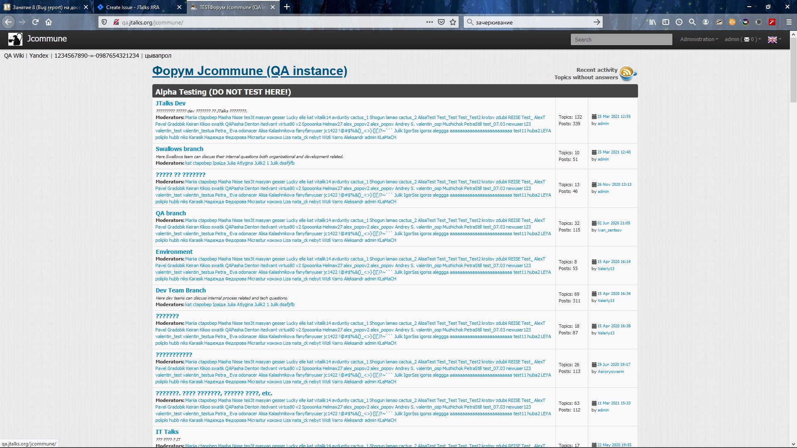Go back to the previous page
Screen dimensions: 797x448
(8, 22)
